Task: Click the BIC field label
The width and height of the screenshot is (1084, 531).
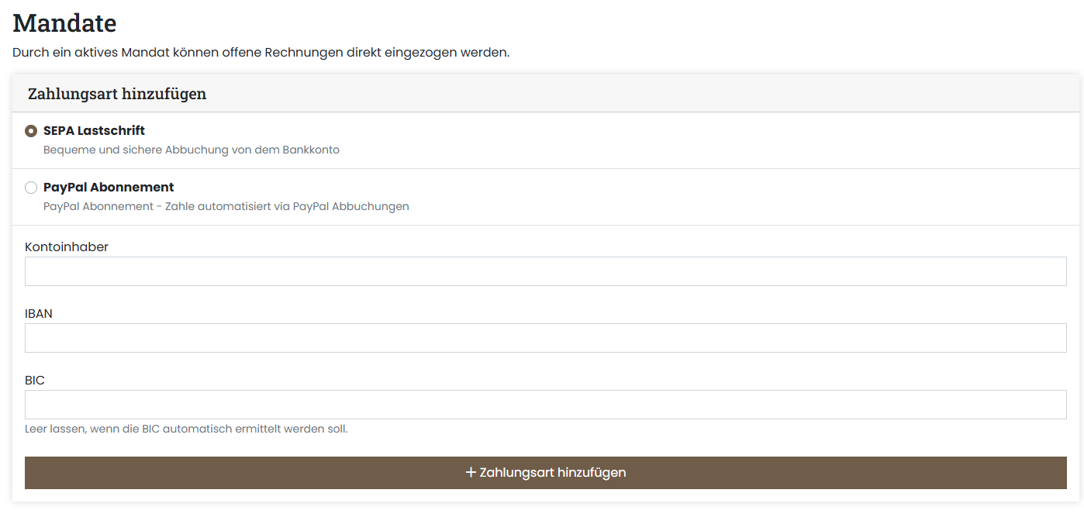Action: [36, 380]
